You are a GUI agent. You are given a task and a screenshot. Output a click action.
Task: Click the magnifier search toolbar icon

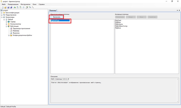pyautogui.click(x=33, y=7)
